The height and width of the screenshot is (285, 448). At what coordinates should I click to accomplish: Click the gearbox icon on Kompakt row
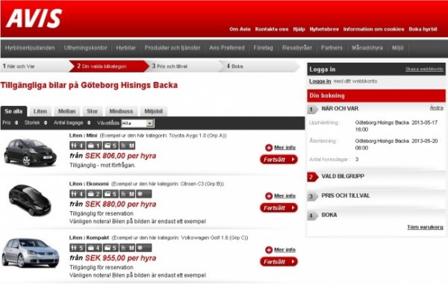127,248
